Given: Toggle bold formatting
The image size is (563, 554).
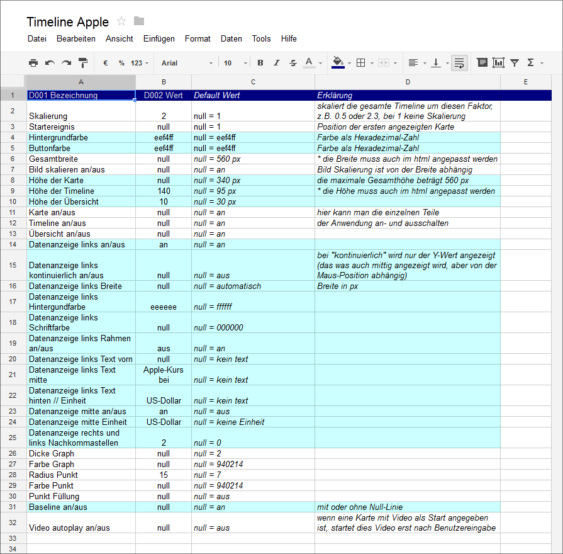Looking at the screenshot, I should point(260,63).
